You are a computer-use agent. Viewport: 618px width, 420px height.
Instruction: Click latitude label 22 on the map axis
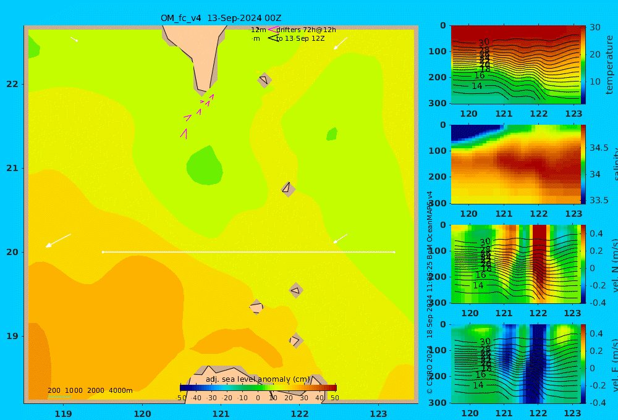(12, 84)
